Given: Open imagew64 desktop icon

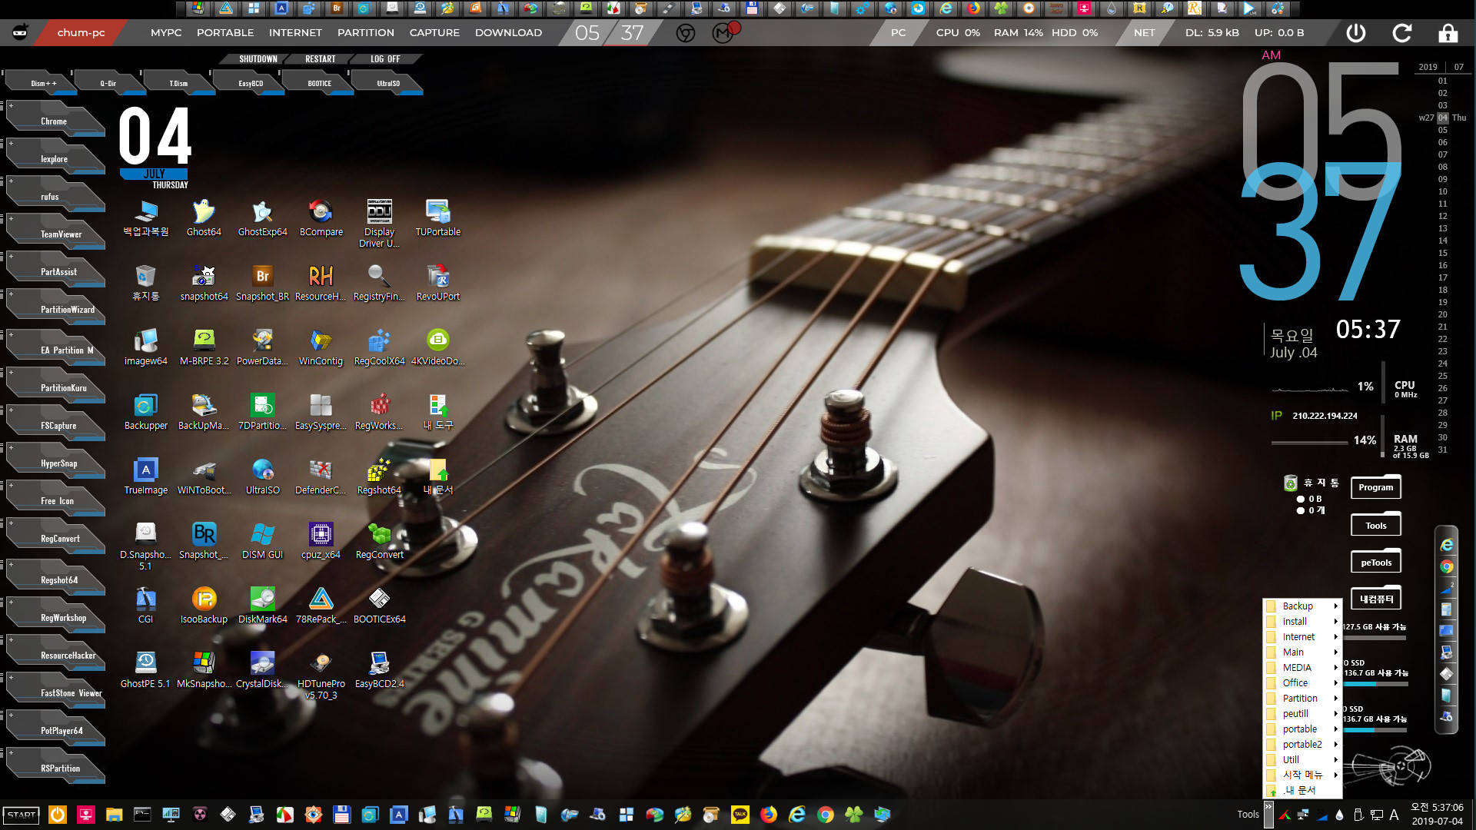Looking at the screenshot, I should point(145,347).
